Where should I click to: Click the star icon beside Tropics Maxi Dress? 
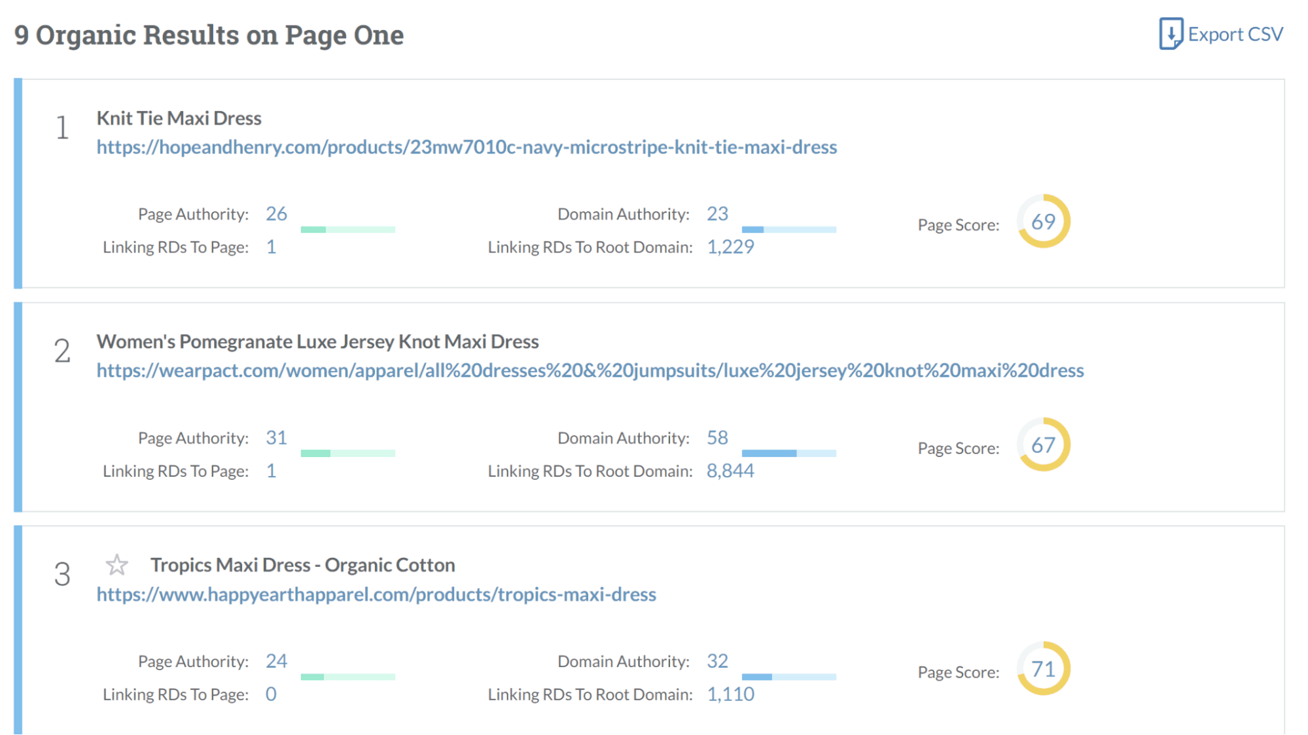click(x=118, y=565)
